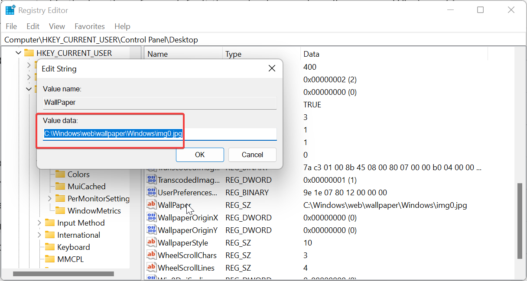Expand the PerMonitorSetting tree node
This screenshot has width=527, height=281.
point(49,198)
